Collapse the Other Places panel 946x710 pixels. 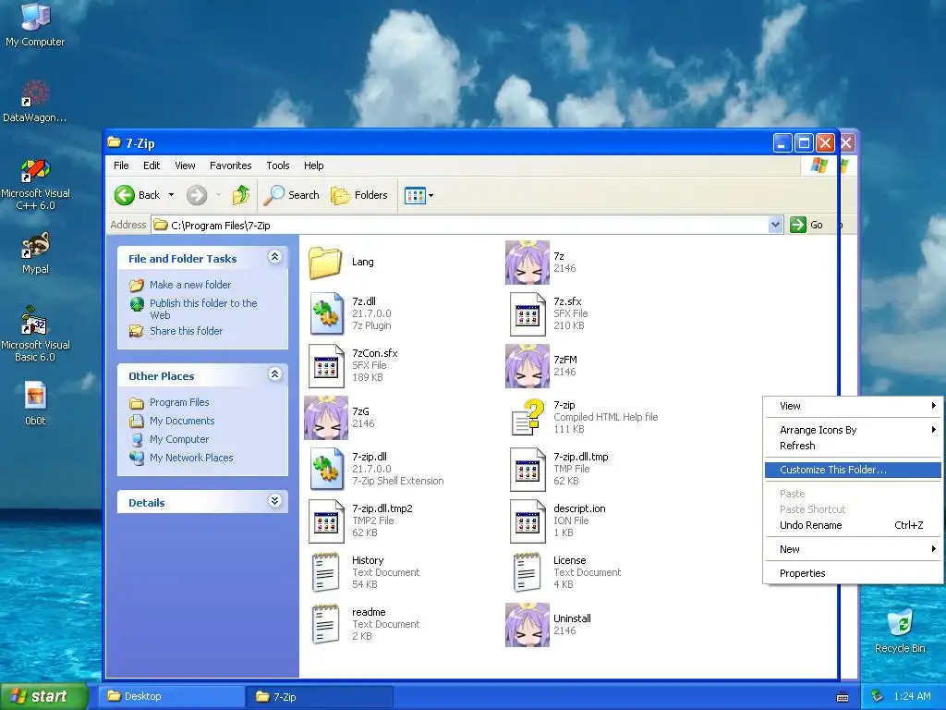point(274,374)
